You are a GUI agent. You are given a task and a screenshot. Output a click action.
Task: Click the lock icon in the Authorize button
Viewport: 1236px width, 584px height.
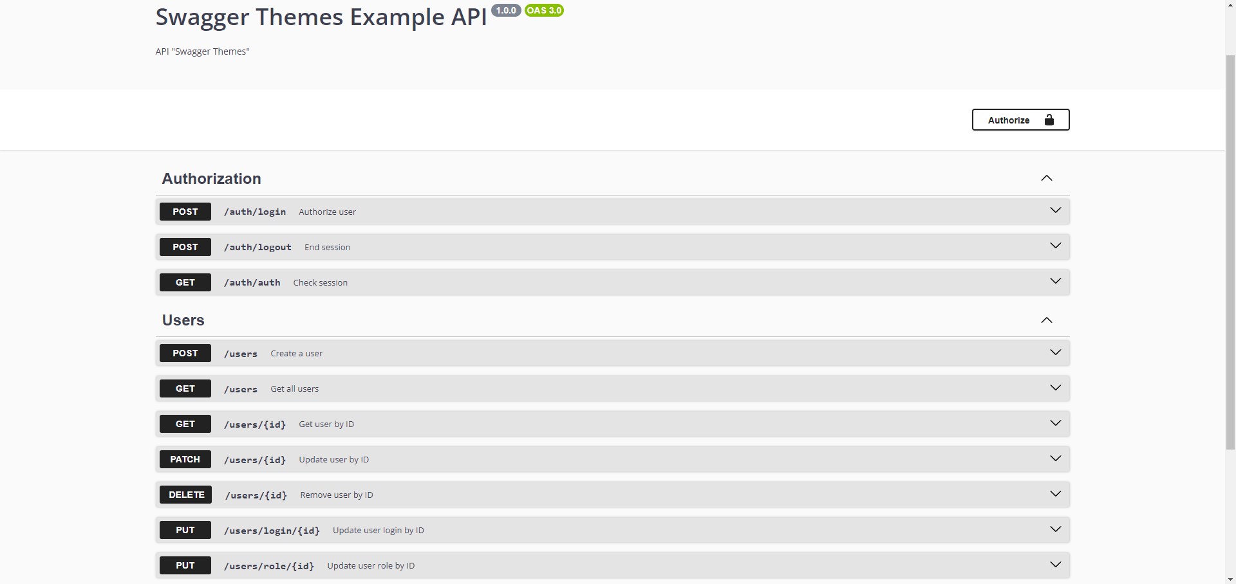pyautogui.click(x=1049, y=120)
